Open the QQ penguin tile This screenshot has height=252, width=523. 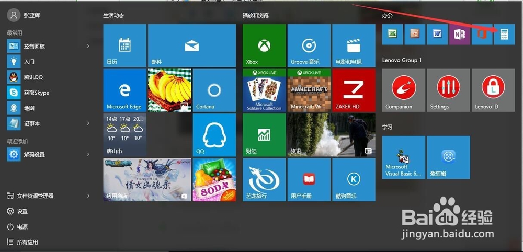214,135
